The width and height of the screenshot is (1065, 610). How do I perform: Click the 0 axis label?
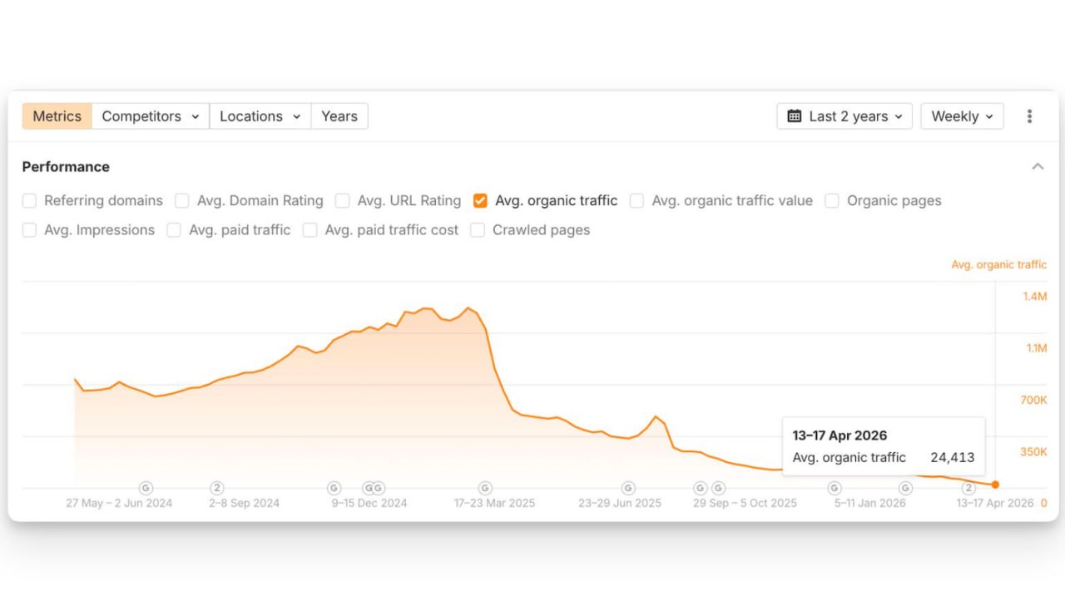(x=1044, y=503)
